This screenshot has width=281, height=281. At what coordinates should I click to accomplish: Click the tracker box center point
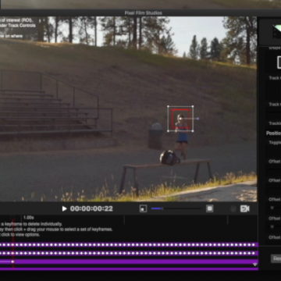(x=180, y=119)
